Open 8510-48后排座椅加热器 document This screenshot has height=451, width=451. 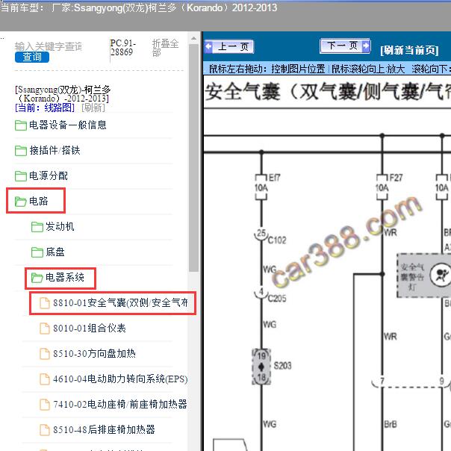[x=97, y=429]
